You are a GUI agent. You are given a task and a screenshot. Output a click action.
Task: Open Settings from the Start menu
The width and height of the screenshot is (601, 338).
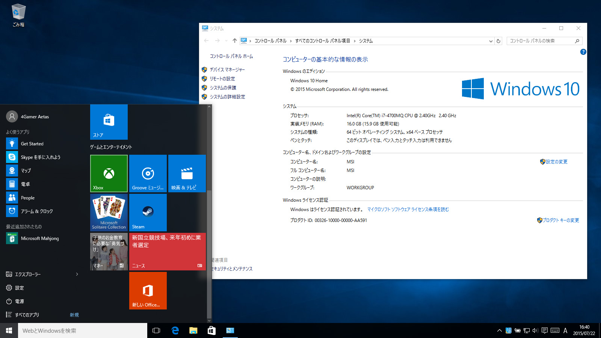coord(20,288)
